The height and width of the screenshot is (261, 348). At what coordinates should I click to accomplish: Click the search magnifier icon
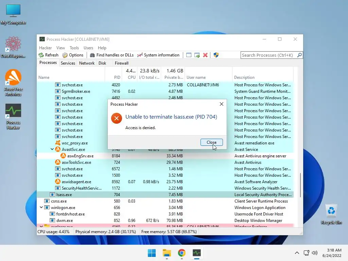point(299,55)
